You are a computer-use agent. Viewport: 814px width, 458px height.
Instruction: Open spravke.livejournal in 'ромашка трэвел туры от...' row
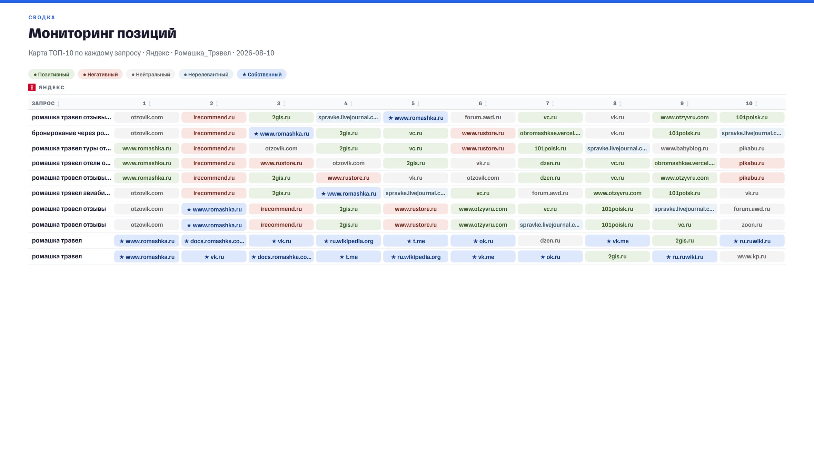[617, 148]
